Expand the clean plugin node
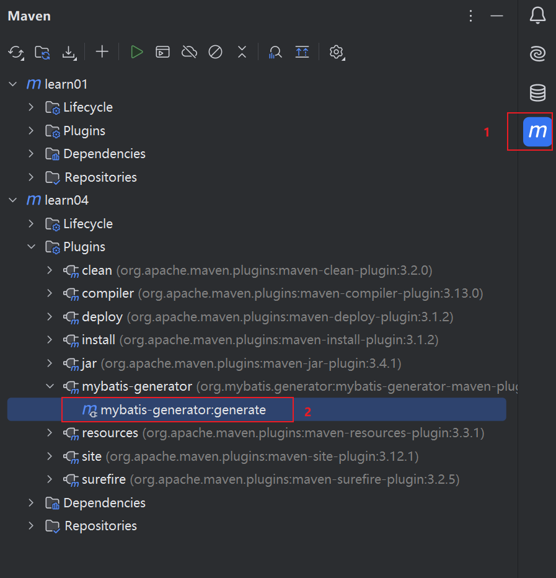 [50, 270]
